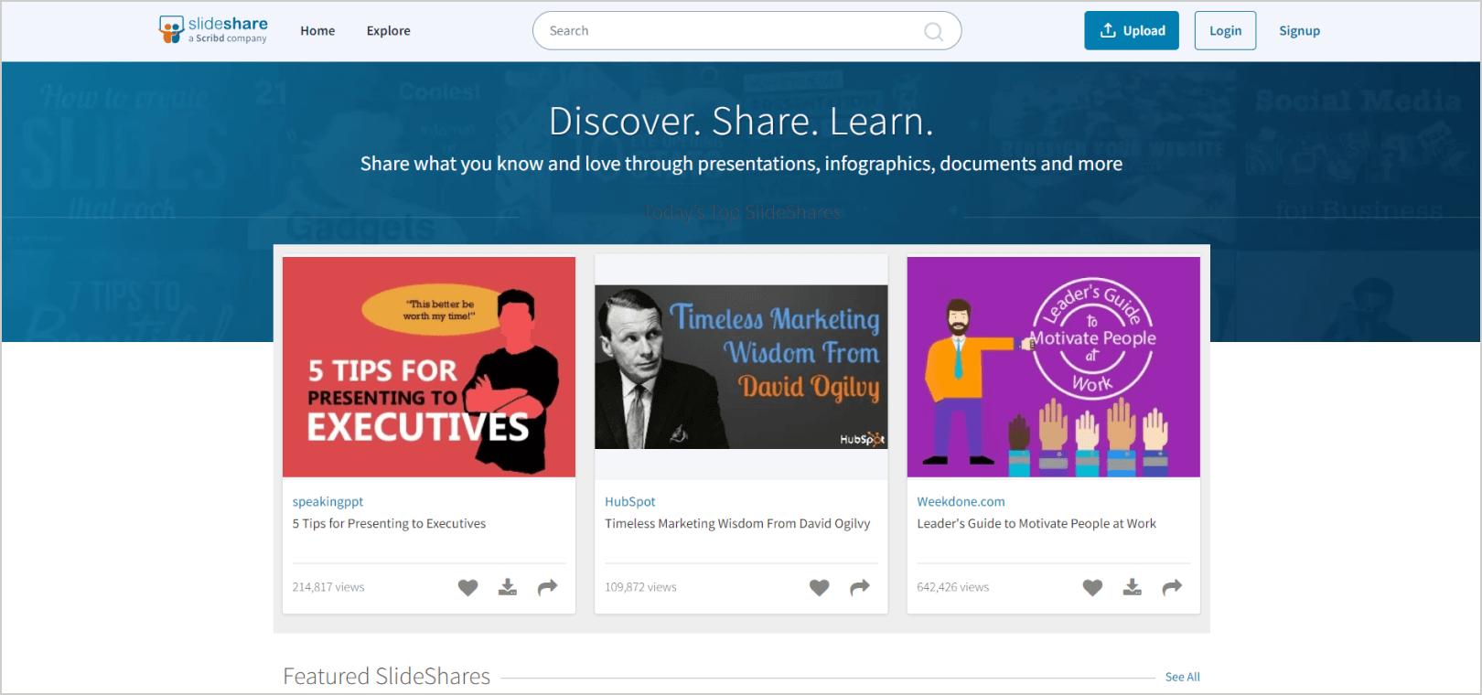The height and width of the screenshot is (695, 1482).
Task: Visit the Weekdone.com author link
Action: pos(961,501)
